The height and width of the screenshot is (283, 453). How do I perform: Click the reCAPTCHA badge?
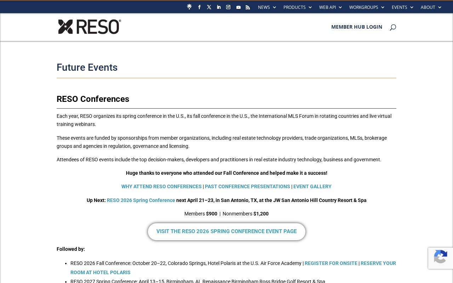pyautogui.click(x=440, y=258)
